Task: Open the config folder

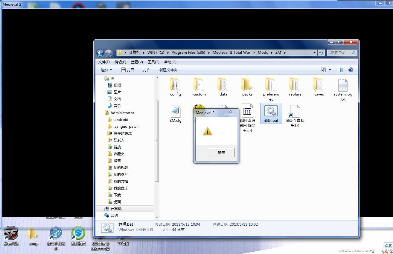Action: 175,85
